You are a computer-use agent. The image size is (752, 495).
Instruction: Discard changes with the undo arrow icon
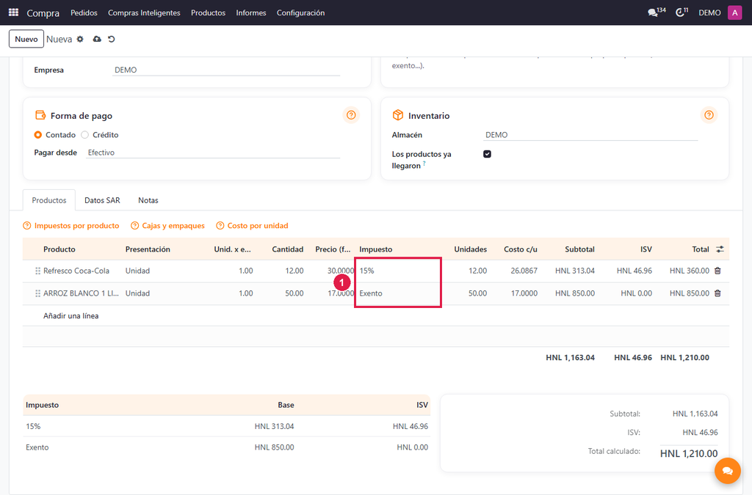[x=112, y=40]
